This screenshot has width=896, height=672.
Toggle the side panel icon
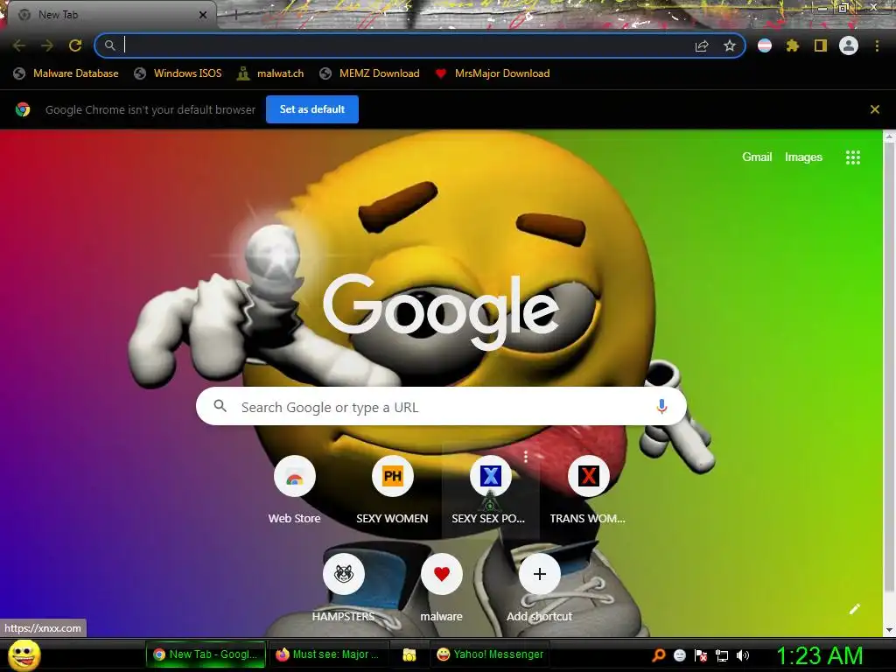(821, 45)
